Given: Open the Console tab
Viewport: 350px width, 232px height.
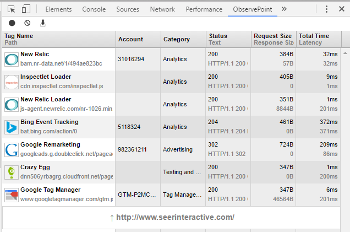Looking at the screenshot, I should click(x=94, y=9).
